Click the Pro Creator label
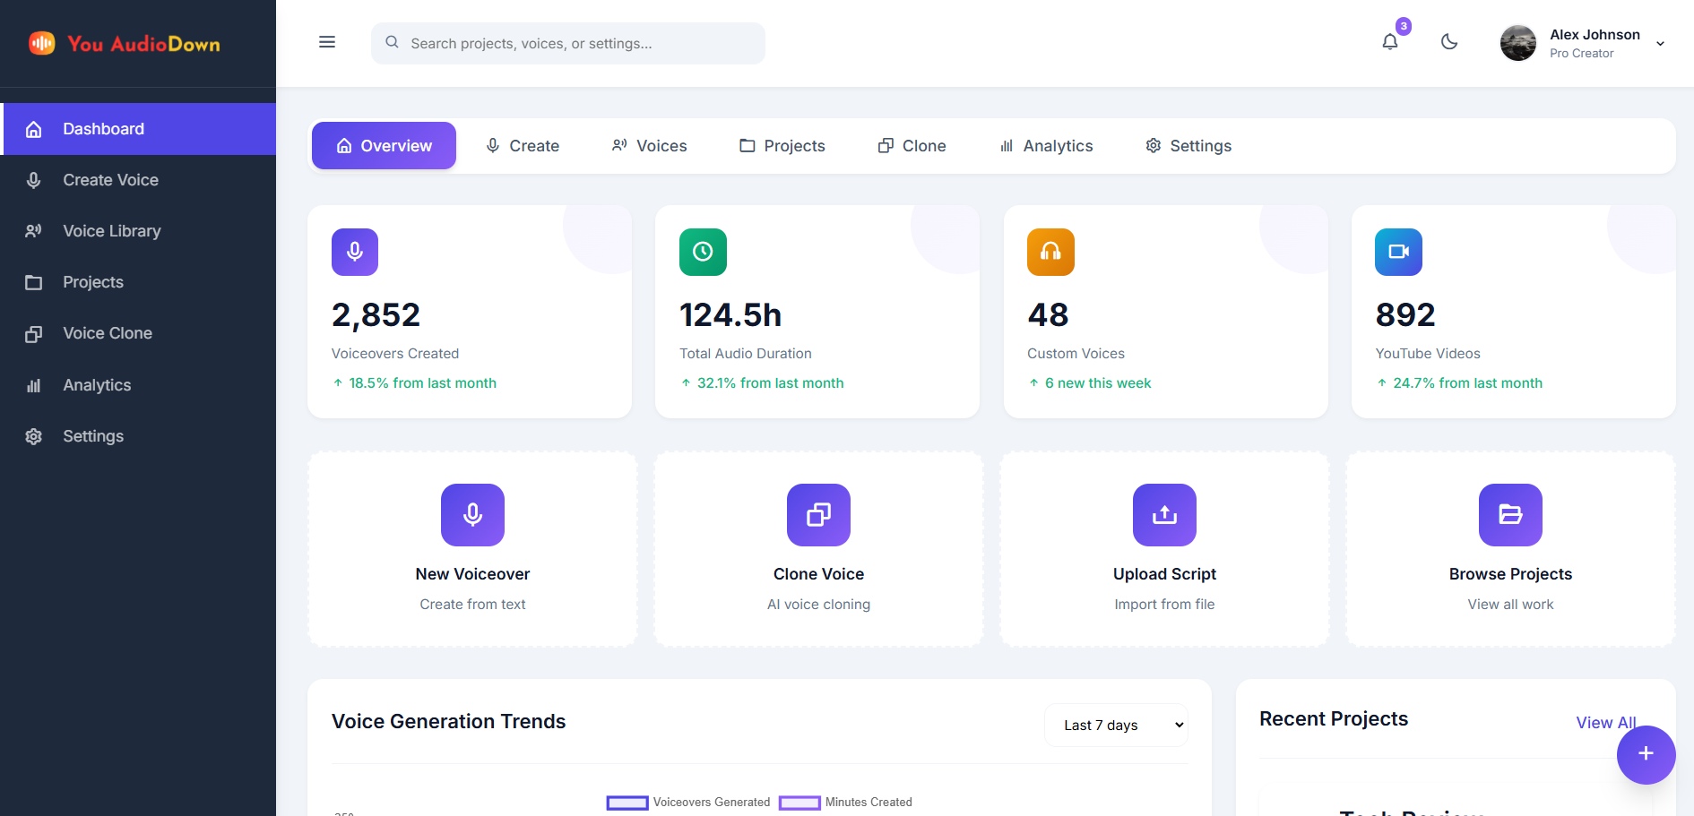 point(1581,54)
